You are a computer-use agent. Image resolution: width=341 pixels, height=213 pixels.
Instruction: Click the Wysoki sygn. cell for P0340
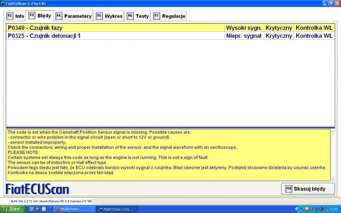[x=244, y=28]
